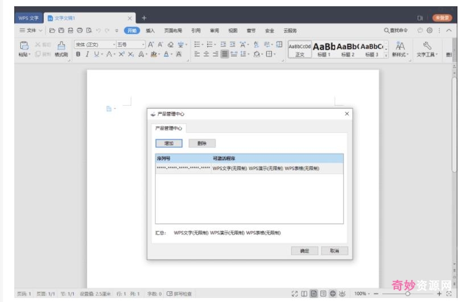Image resolution: width=458 pixels, height=302 pixels.
Task: Open the zoom percentage 100% dropdown
Action: click(x=362, y=293)
